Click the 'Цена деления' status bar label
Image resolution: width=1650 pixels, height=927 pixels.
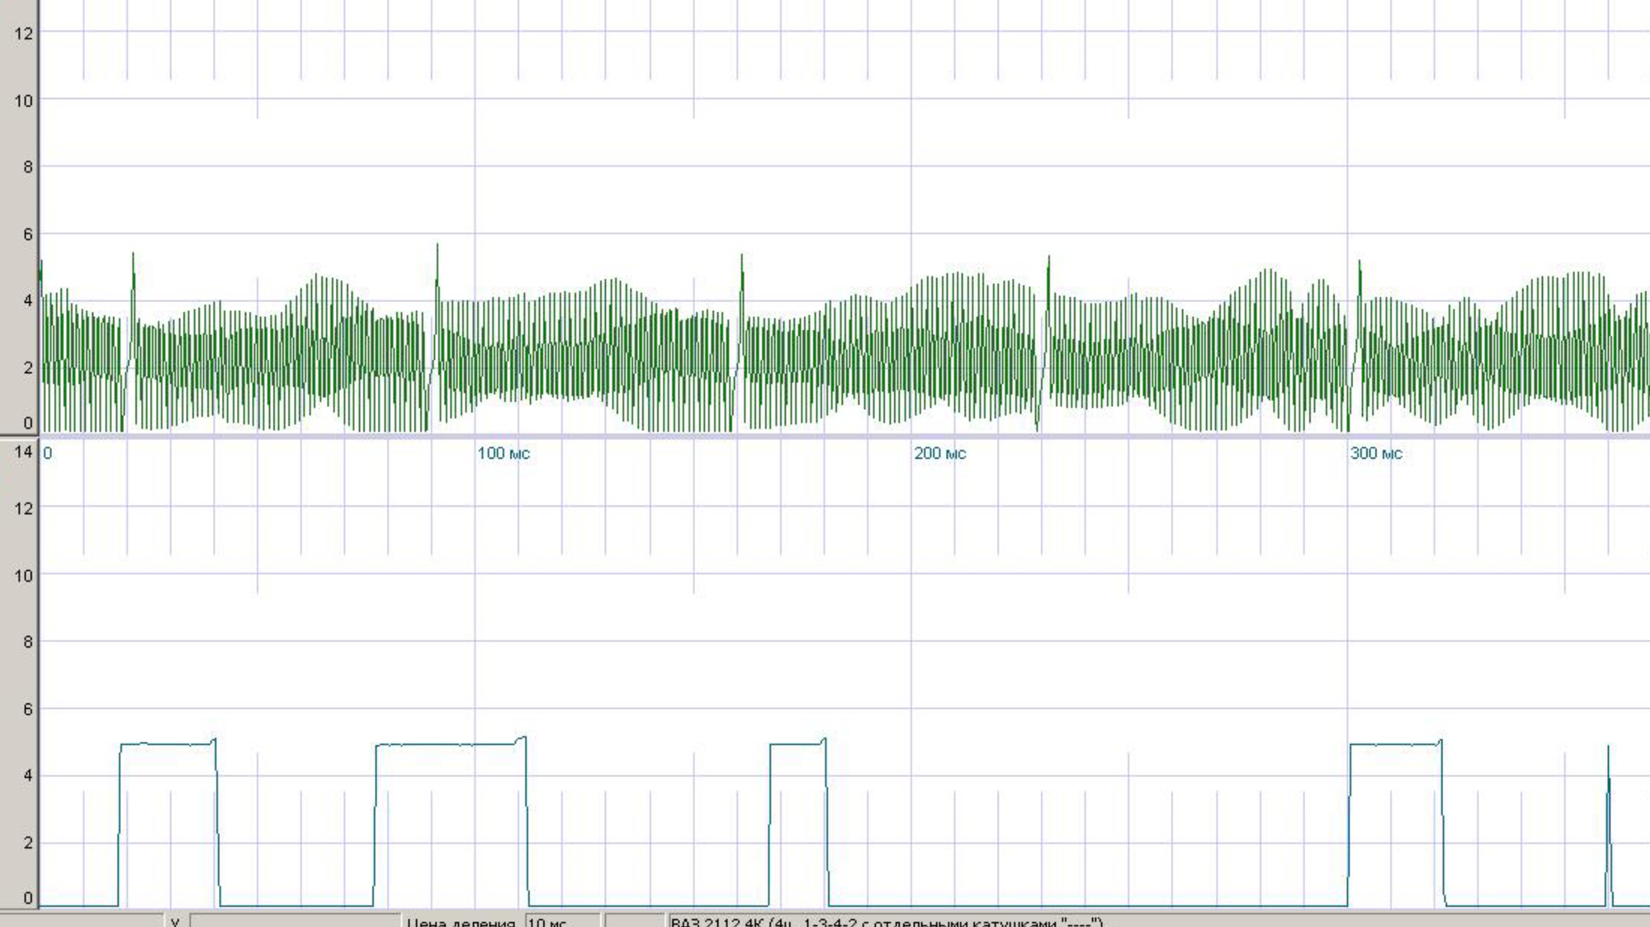tap(460, 921)
